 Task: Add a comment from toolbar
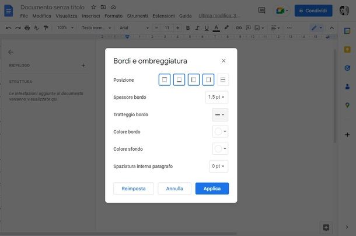[x=248, y=27]
